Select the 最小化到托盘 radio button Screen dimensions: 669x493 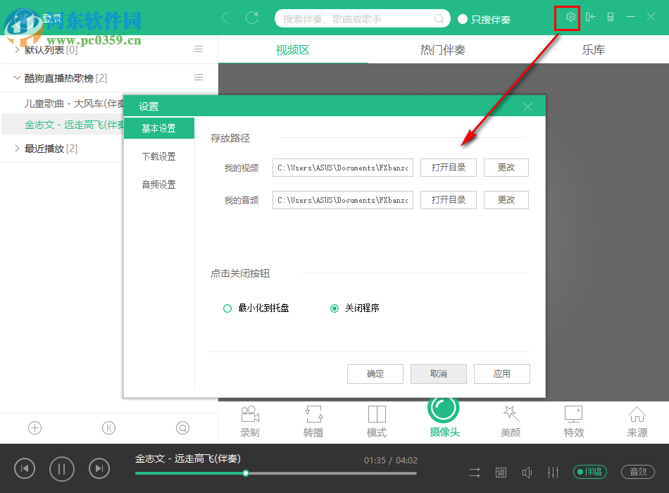pyautogui.click(x=227, y=308)
